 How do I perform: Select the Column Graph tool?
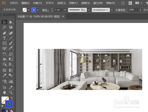(11, 81)
